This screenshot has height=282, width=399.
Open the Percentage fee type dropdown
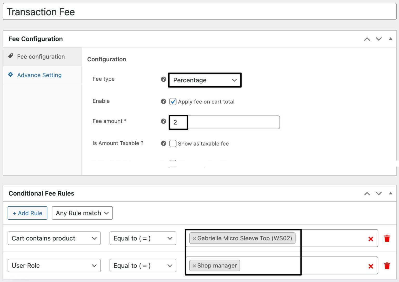click(x=205, y=80)
